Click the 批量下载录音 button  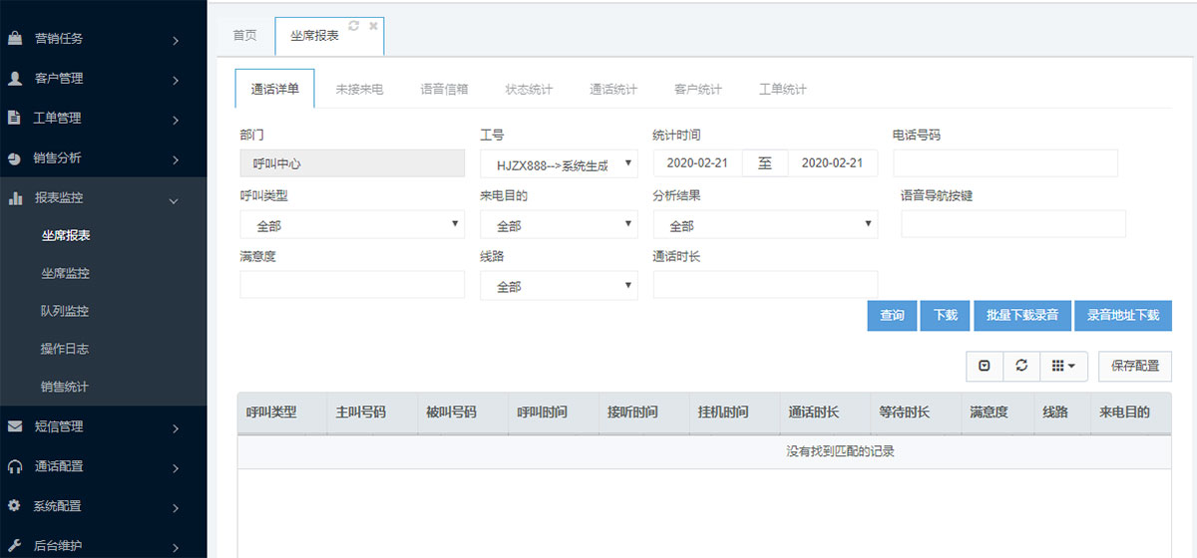1022,315
